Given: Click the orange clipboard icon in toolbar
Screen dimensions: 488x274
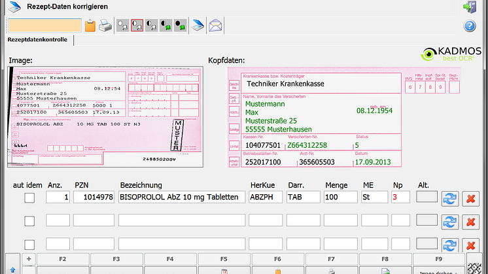Looking at the screenshot, I should [x=90, y=26].
